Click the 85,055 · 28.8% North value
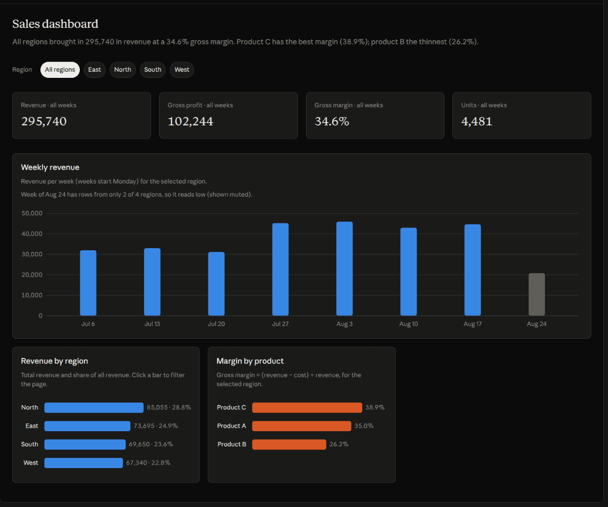Viewport: 608px width, 507px height. coord(169,407)
